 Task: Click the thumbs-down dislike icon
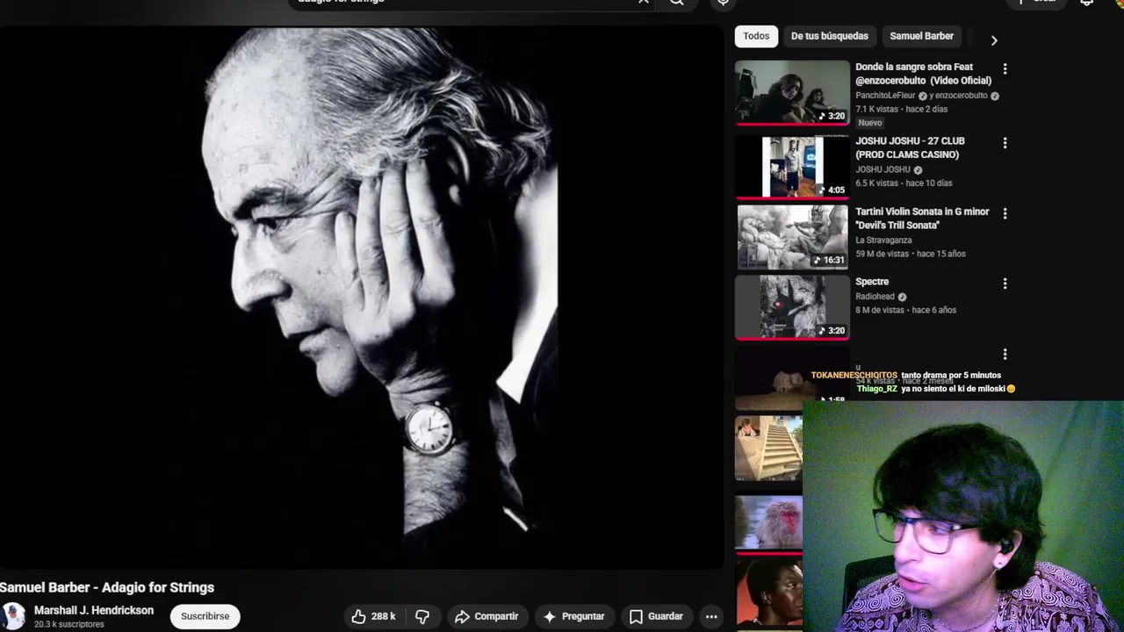tap(422, 616)
